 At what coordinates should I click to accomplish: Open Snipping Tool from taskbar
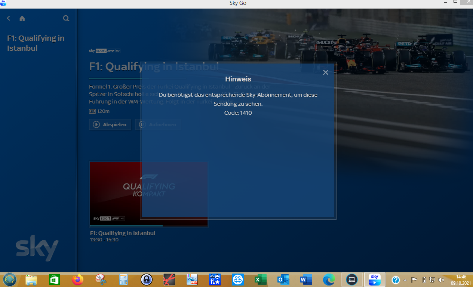coord(101,280)
